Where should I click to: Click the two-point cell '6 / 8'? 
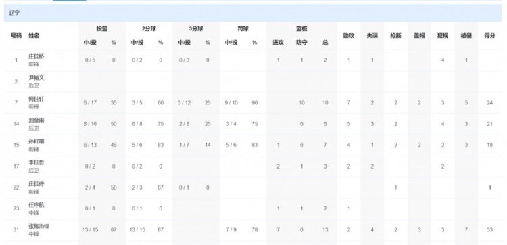[x=137, y=124]
